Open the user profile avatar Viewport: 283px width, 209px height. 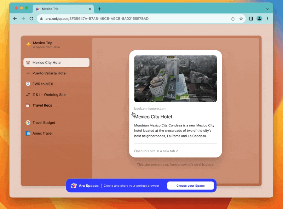click(259, 19)
